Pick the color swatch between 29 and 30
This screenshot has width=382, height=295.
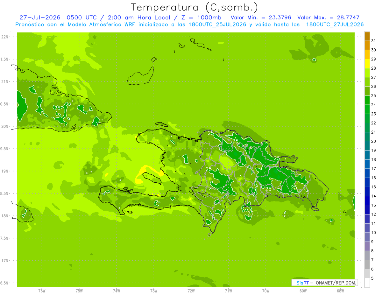coord(367,54)
